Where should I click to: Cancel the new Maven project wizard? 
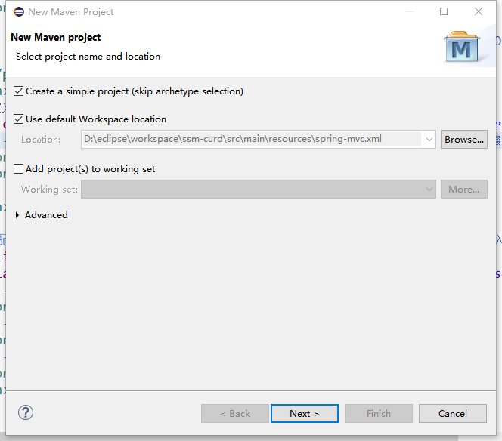pyautogui.click(x=452, y=413)
